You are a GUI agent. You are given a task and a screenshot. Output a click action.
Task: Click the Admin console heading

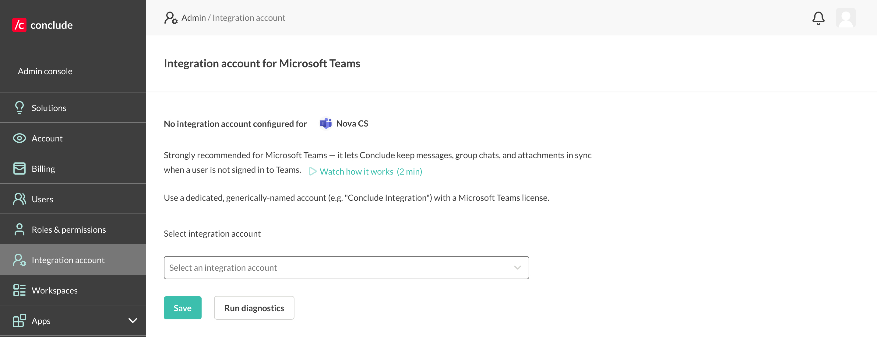click(x=45, y=71)
